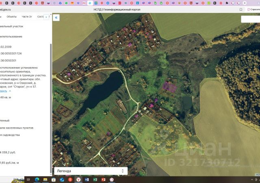The width and height of the screenshot is (260, 183).
Task: Click the search field on map
Action: pyautogui.click(x=250, y=19)
